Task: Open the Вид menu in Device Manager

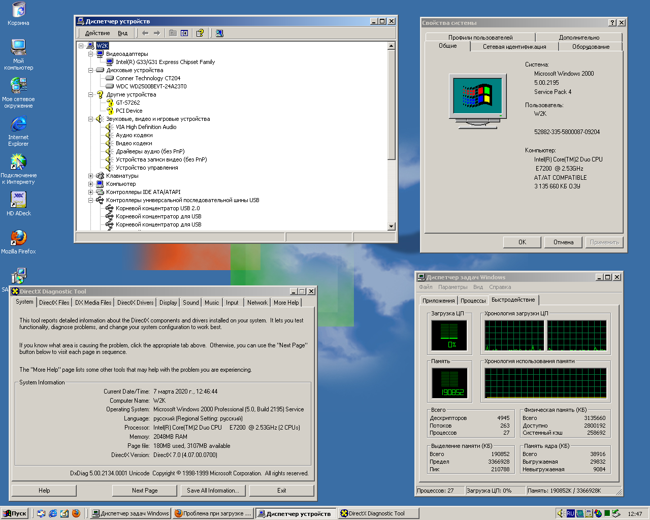Action: point(123,33)
